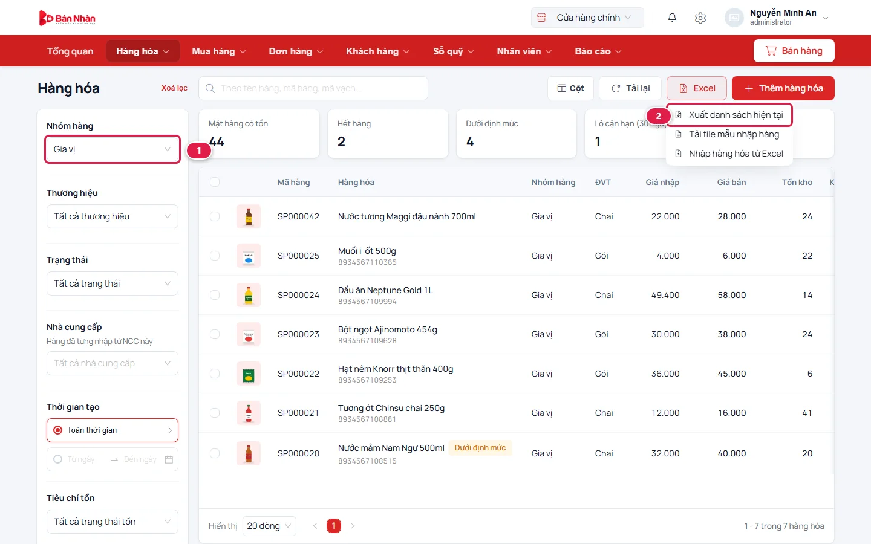The height and width of the screenshot is (544, 871).
Task: Click the Mặt hàng có tồn card
Action: [259, 134]
